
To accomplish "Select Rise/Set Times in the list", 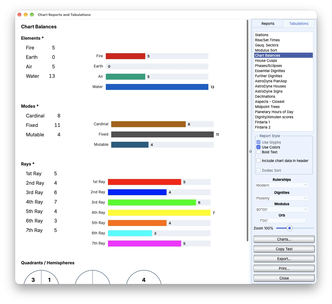I will click(x=284, y=40).
